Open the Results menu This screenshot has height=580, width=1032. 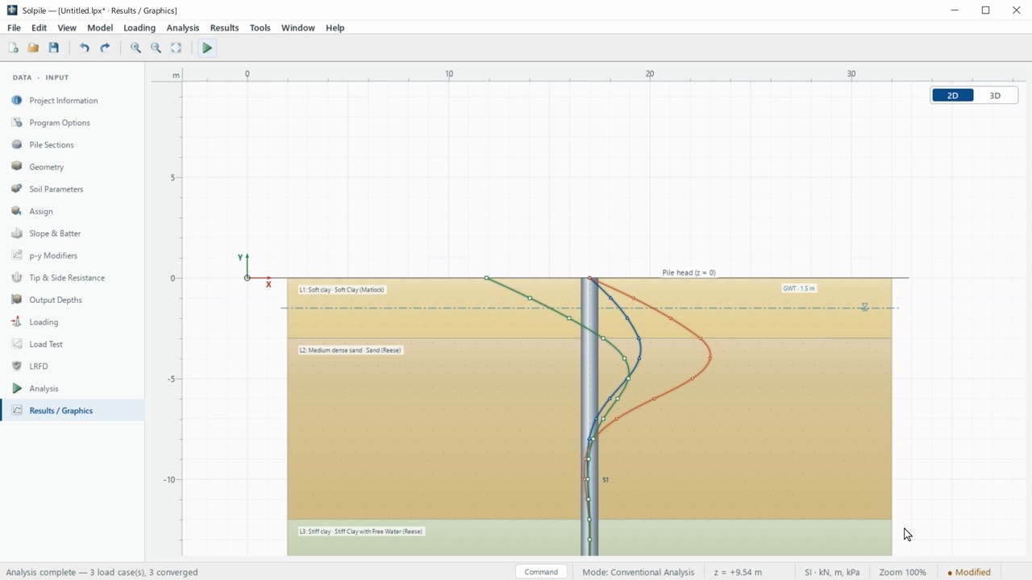pos(224,27)
